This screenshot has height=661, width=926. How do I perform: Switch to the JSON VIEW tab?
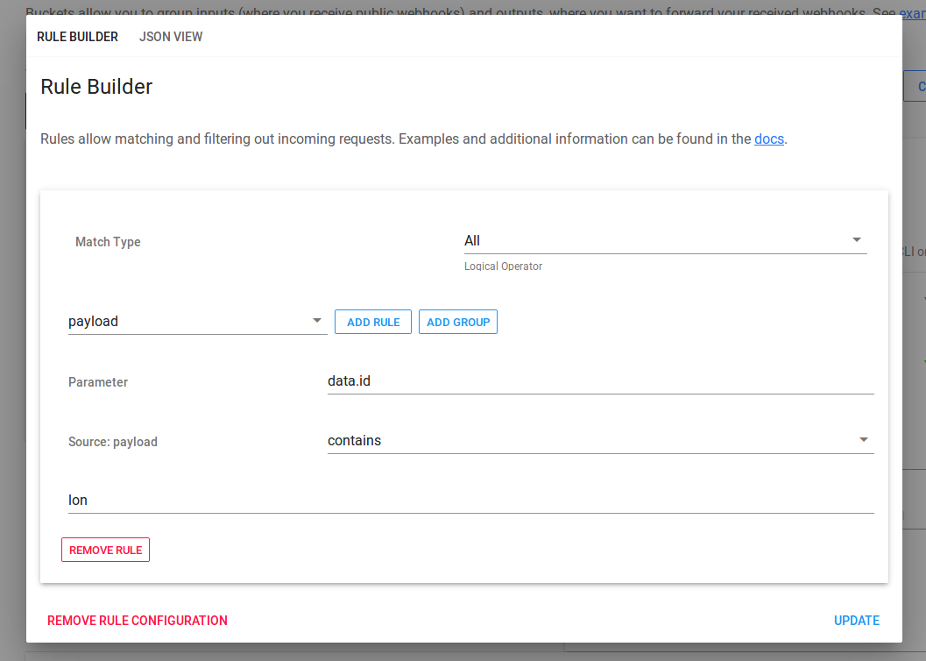pos(171,36)
